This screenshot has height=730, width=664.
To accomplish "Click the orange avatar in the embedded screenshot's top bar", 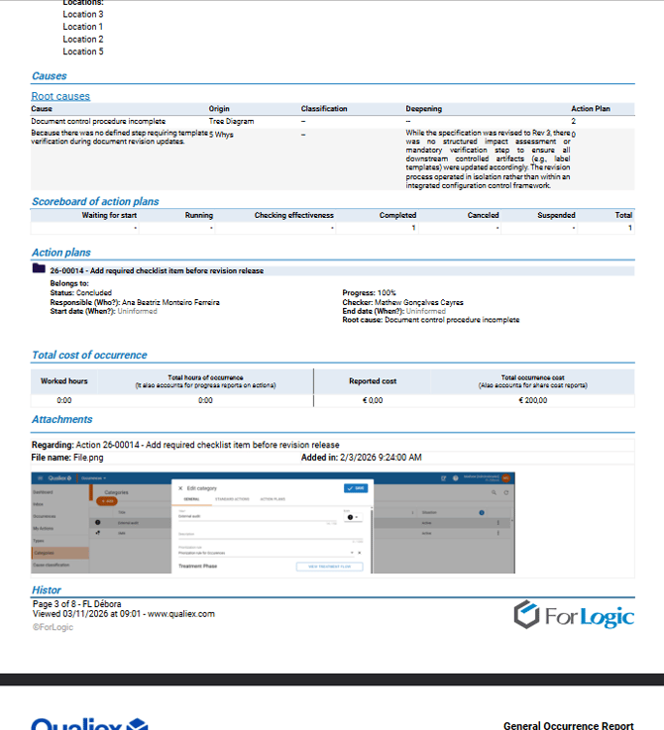I will coord(504,477).
